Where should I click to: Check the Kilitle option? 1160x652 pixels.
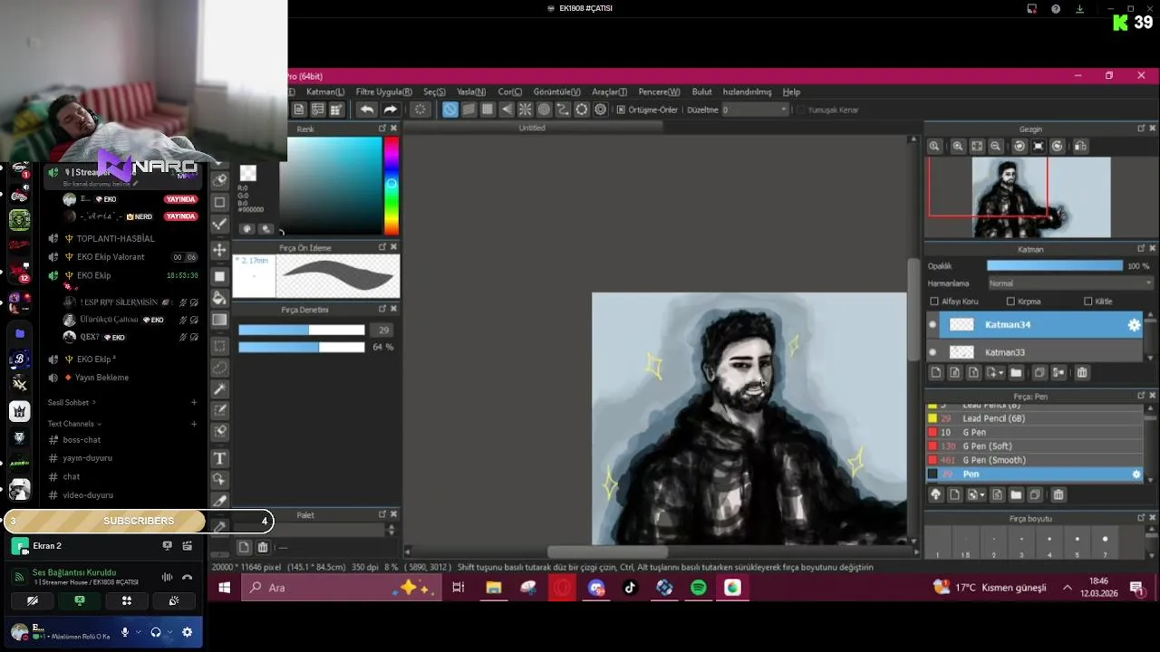[1087, 302]
